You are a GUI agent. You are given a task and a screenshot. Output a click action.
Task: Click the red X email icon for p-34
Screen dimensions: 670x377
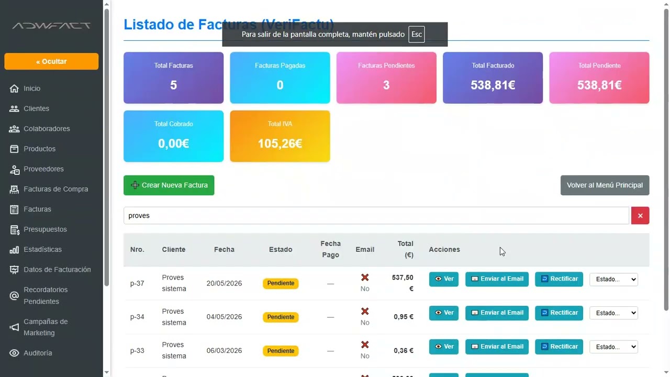coord(365,311)
